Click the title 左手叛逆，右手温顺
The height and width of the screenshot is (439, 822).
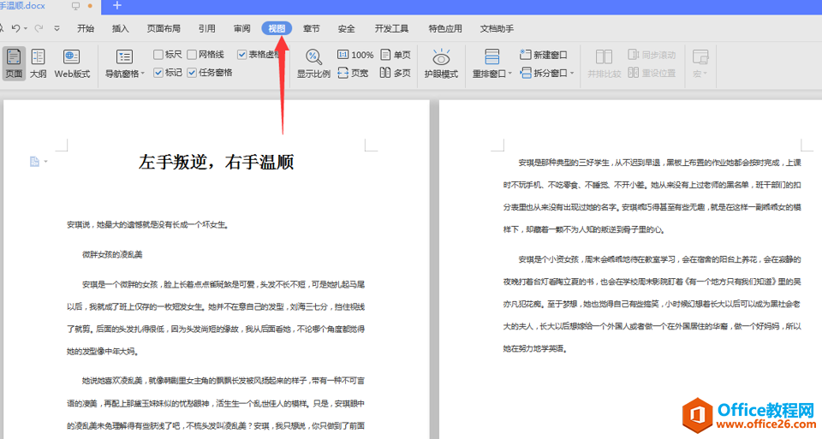(216, 162)
